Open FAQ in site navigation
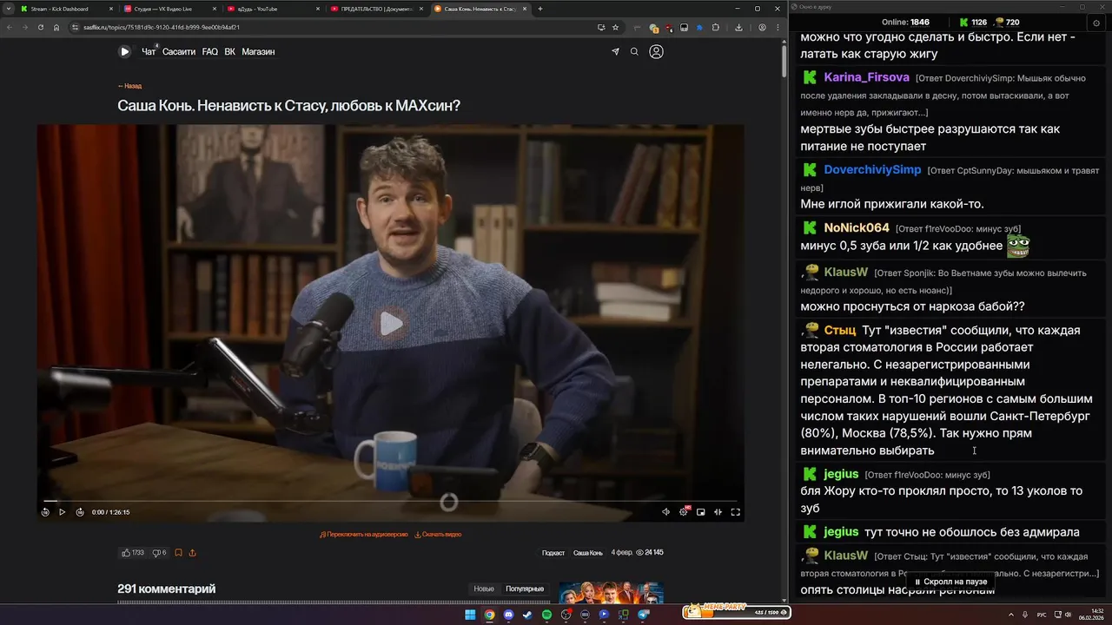 210,52
